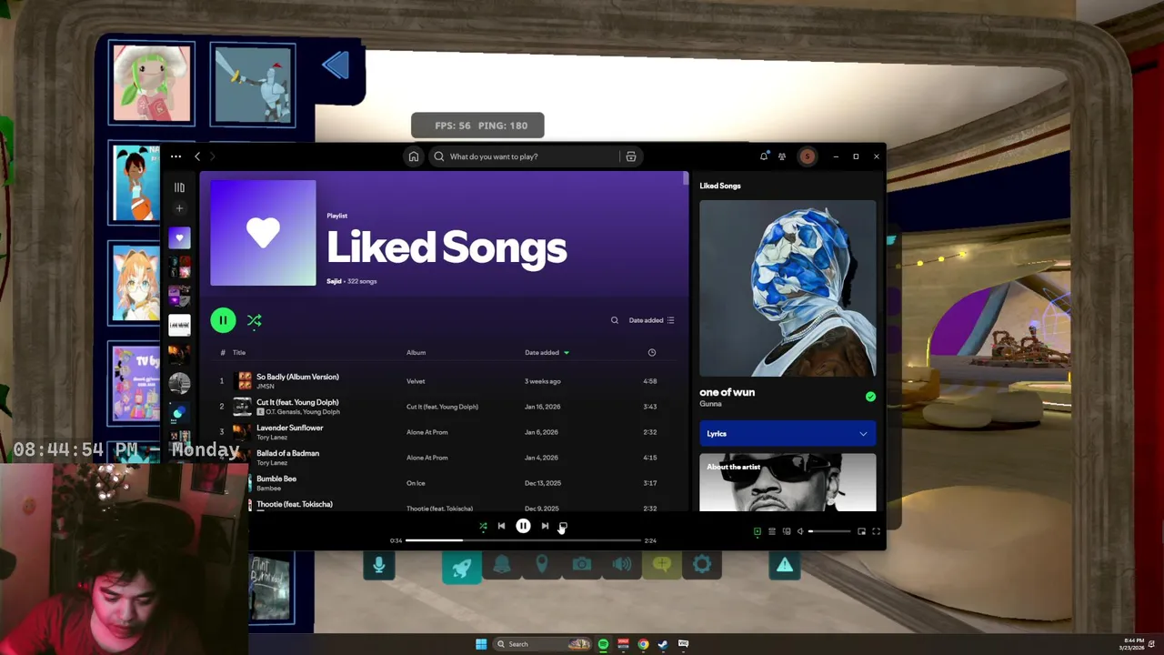Toggle saved checkmark for one of wun

870,397
